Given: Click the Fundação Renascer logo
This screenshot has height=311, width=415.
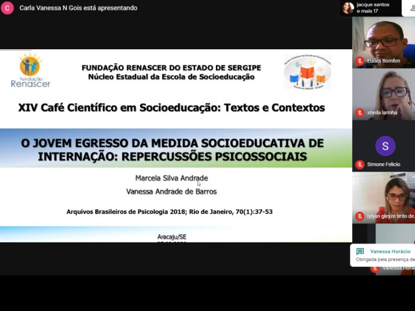Looking at the screenshot, I should pos(30,71).
